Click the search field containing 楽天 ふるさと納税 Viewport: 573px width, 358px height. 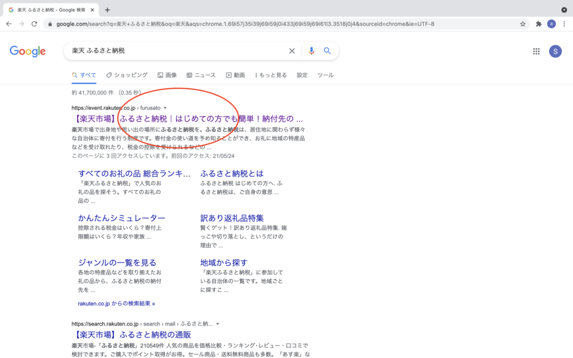173,51
